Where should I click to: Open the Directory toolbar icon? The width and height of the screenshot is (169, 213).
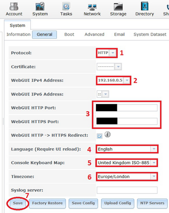point(145,9)
